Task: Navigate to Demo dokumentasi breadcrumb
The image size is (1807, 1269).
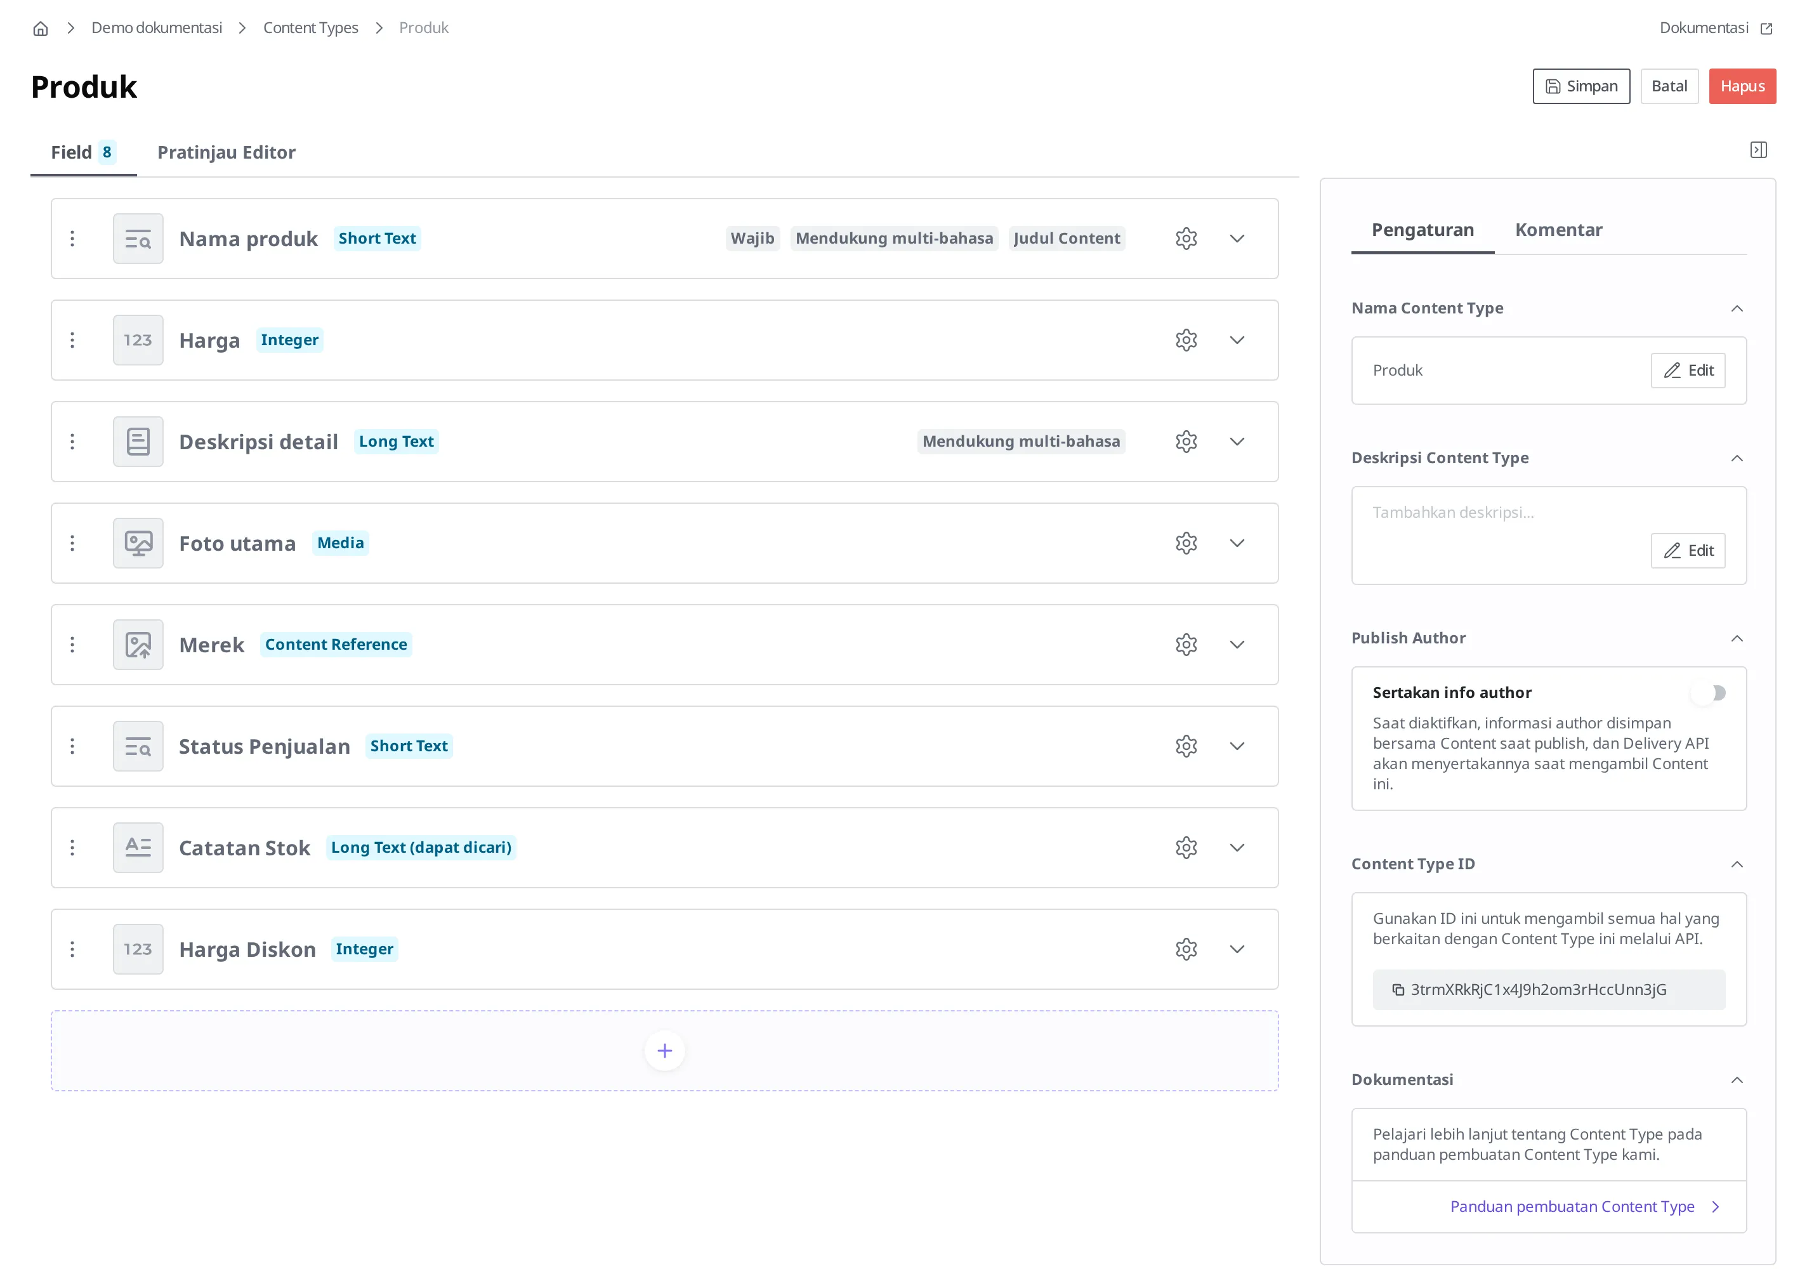Action: tap(157, 29)
